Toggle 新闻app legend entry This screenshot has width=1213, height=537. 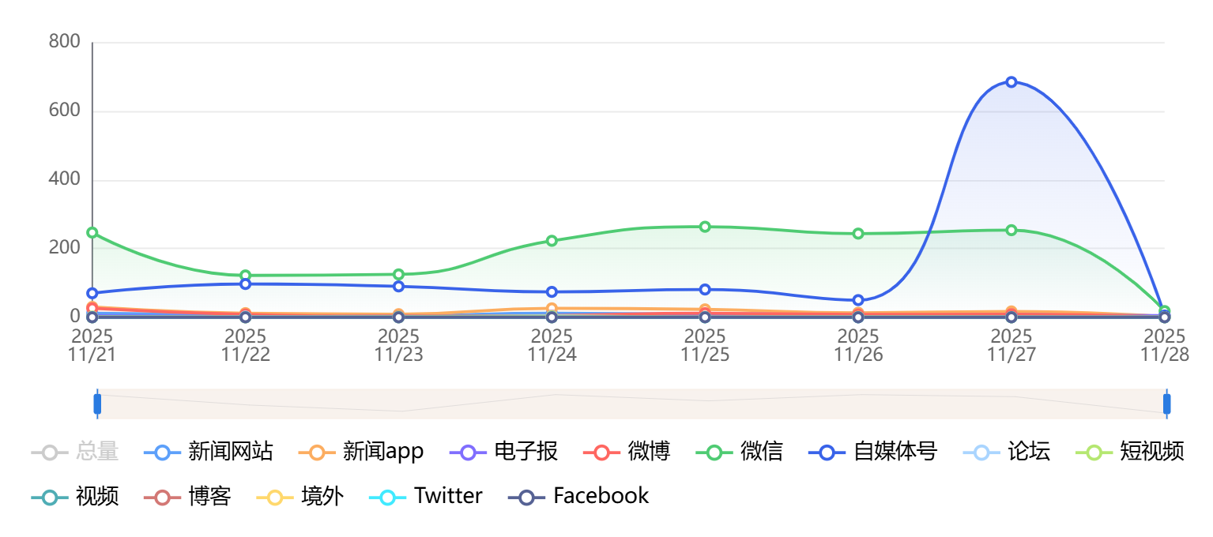pyautogui.click(x=362, y=453)
